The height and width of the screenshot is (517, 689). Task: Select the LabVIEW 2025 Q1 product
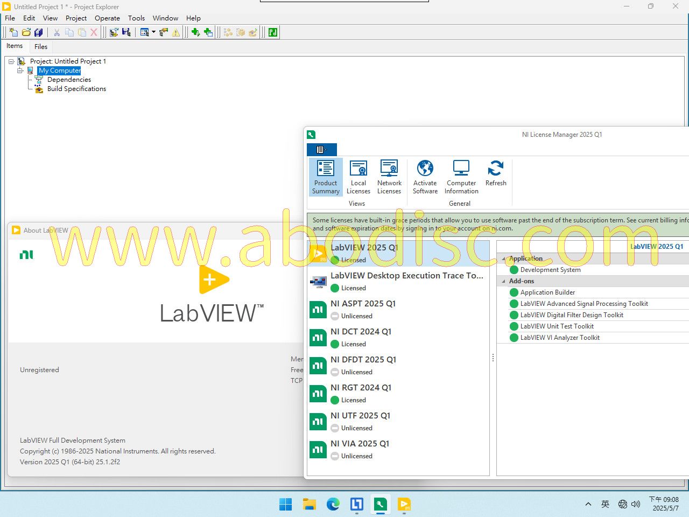pyautogui.click(x=398, y=253)
